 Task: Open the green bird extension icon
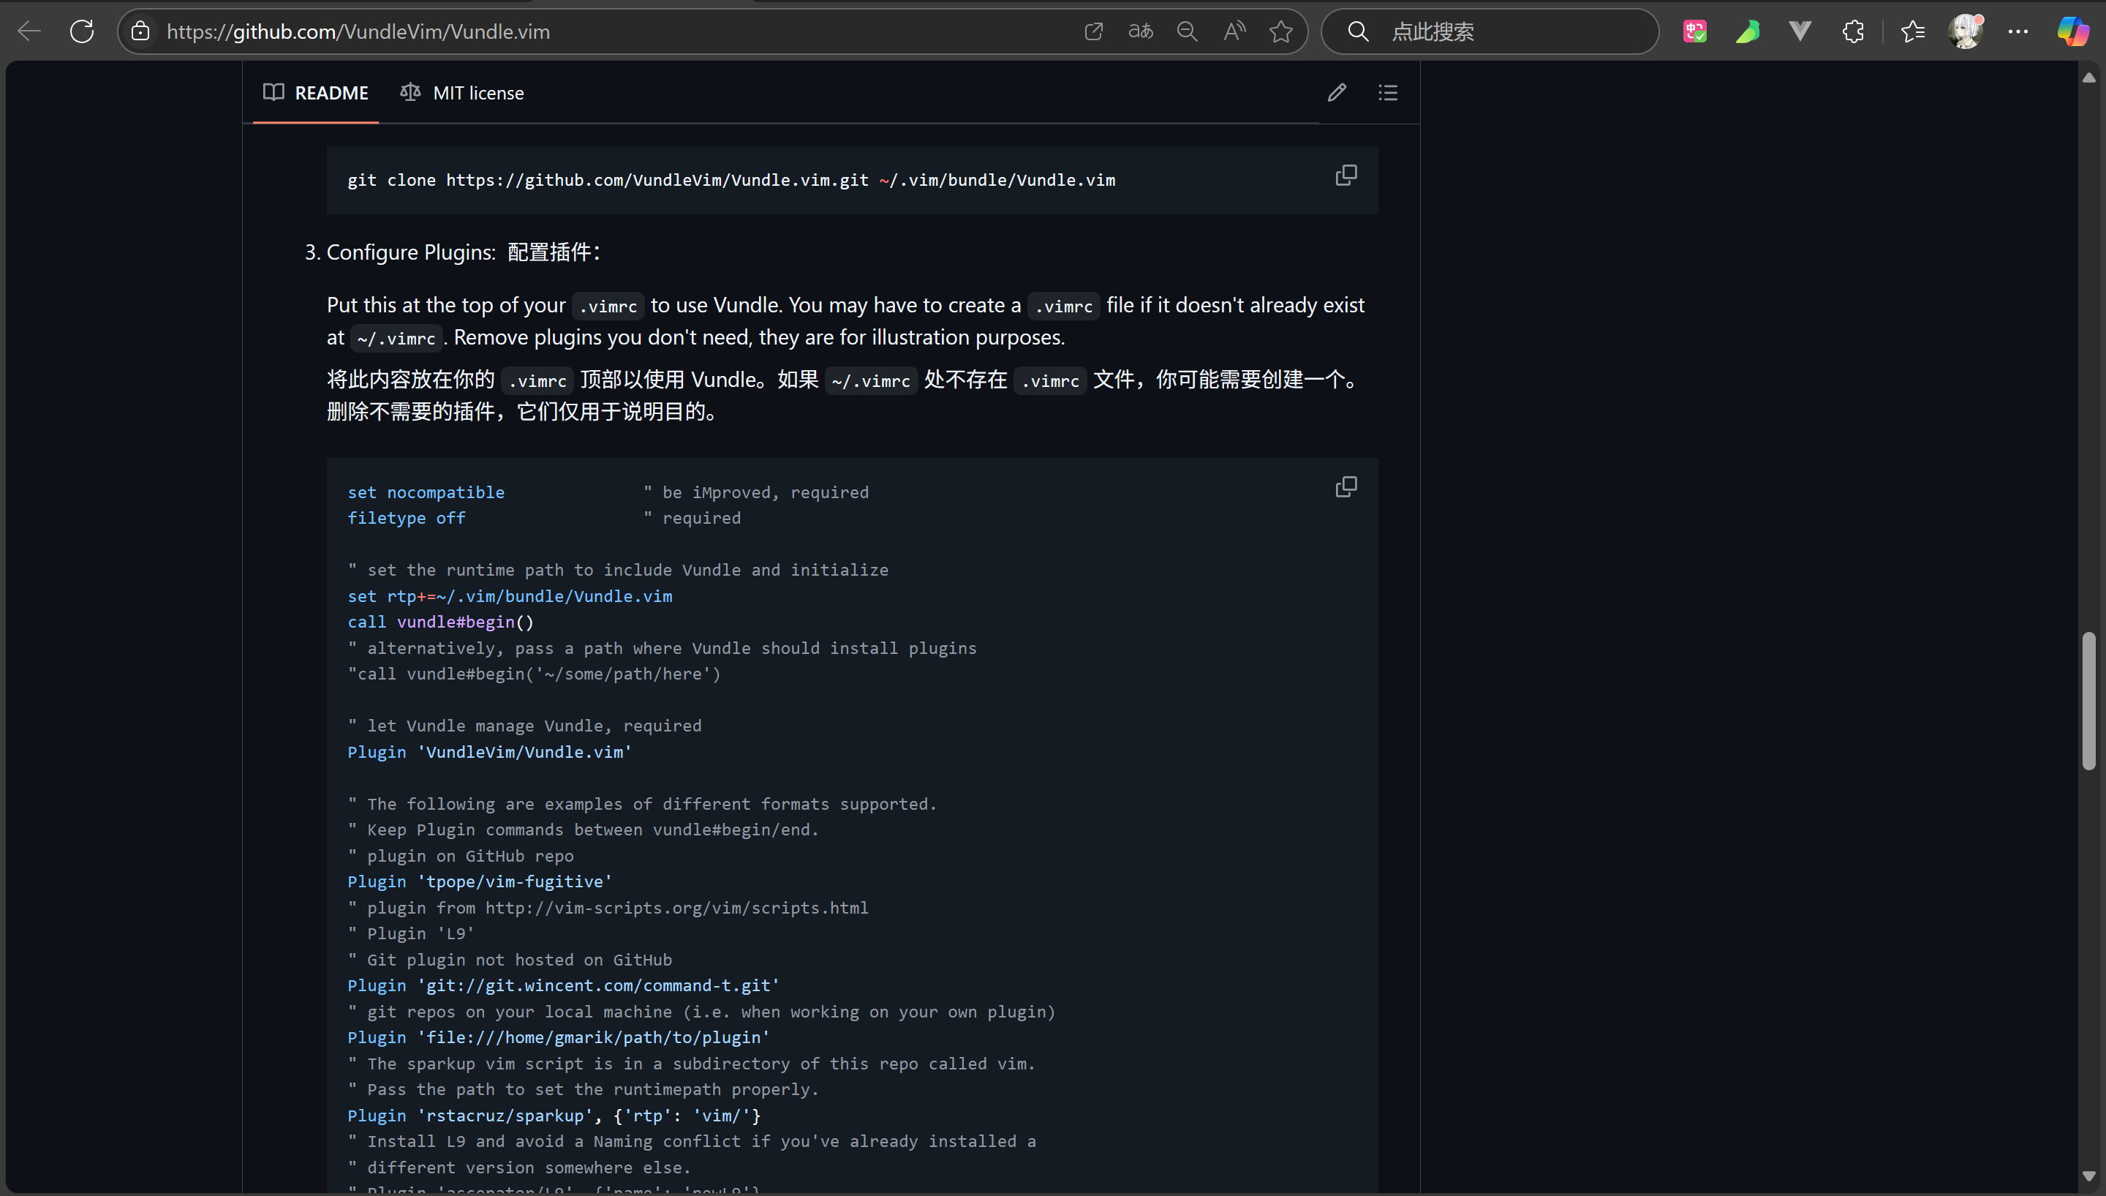pos(1747,31)
